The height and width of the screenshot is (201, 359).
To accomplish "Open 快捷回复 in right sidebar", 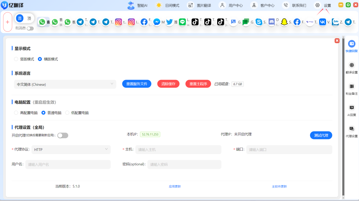I will coord(352,46).
